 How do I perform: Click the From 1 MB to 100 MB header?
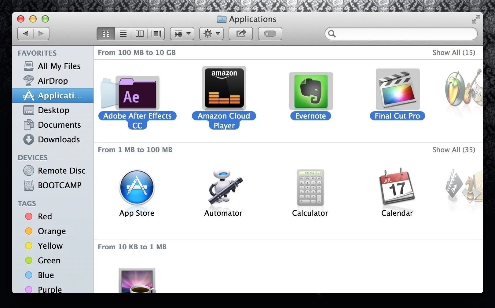coord(135,150)
